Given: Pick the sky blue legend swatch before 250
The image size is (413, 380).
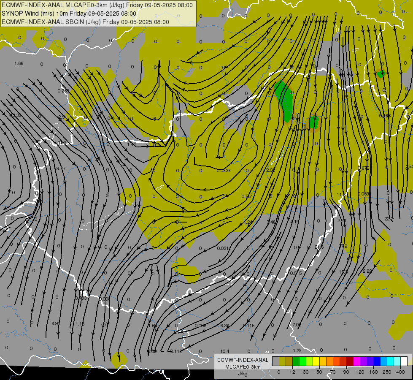Looking at the screenshot, I should (x=384, y=361).
